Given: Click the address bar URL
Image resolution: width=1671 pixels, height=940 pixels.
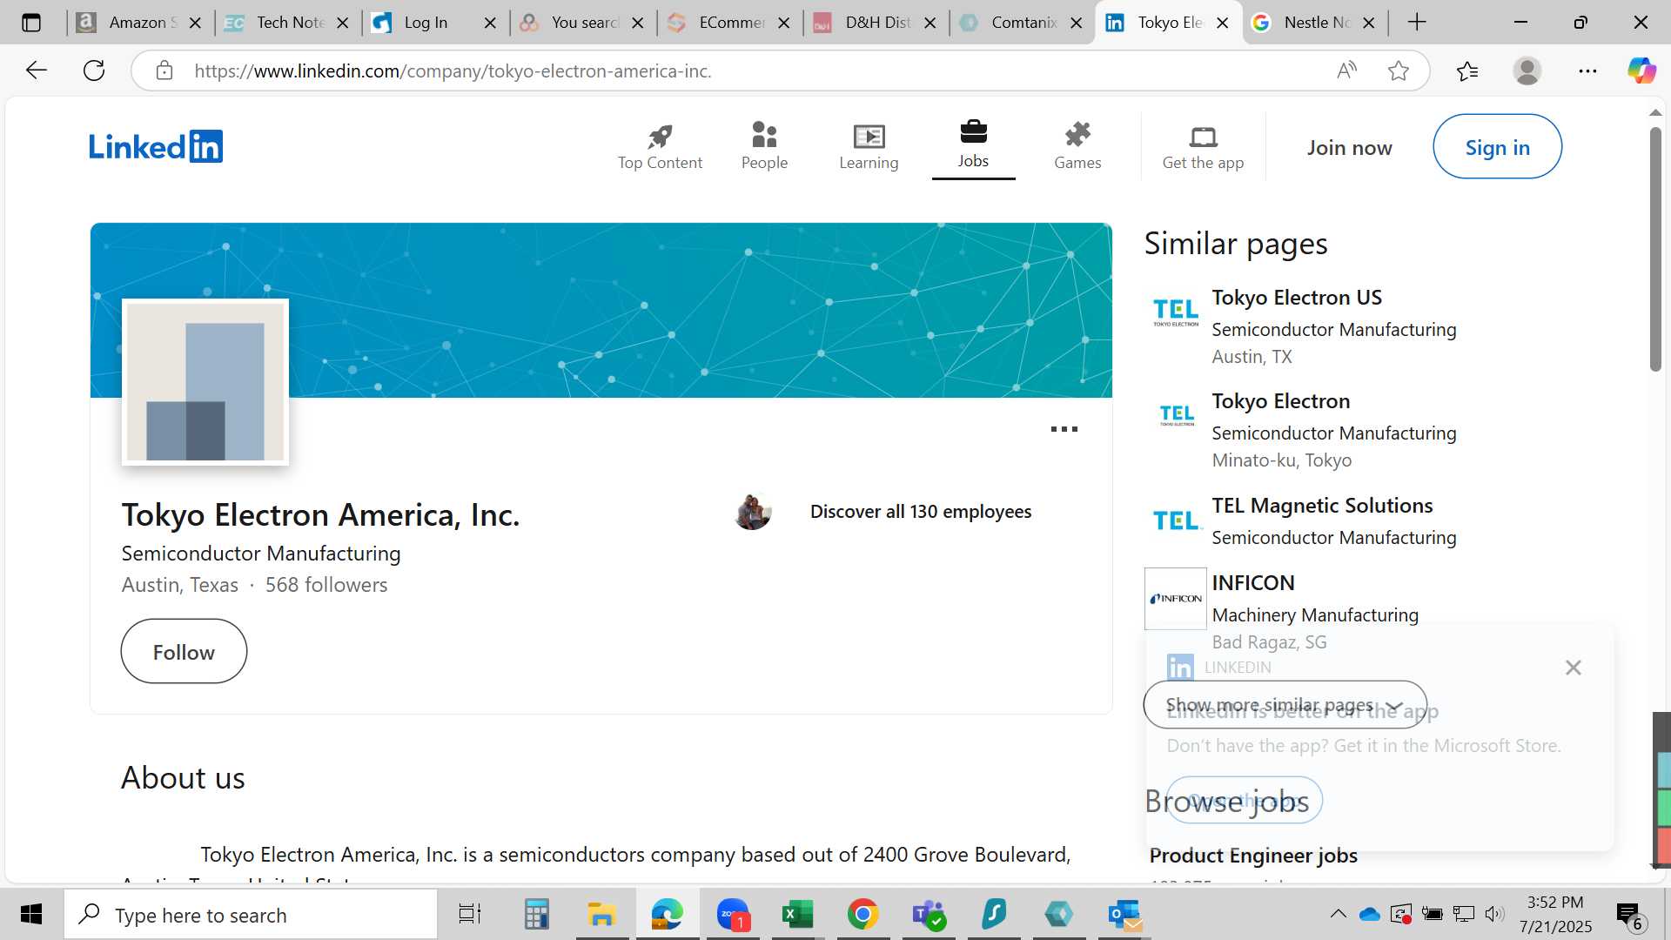Looking at the screenshot, I should click(453, 71).
